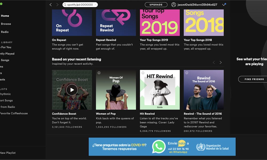This screenshot has height=160, width=267.
Task: Click the UPGRADE button
Action: 156,5
